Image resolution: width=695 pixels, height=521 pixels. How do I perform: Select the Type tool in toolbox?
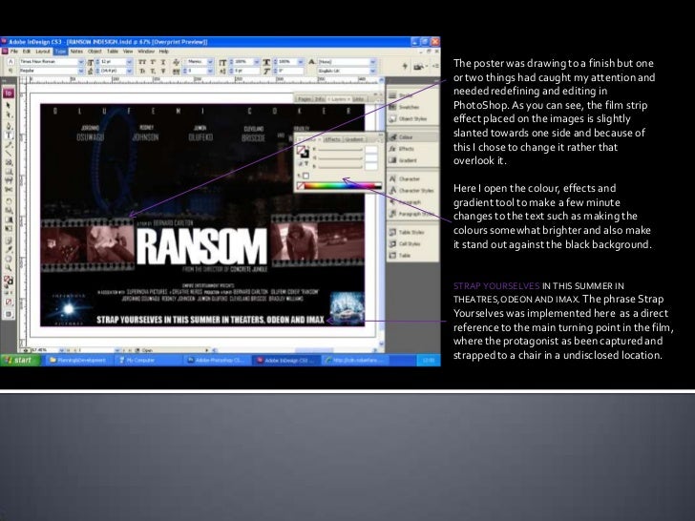(9, 135)
